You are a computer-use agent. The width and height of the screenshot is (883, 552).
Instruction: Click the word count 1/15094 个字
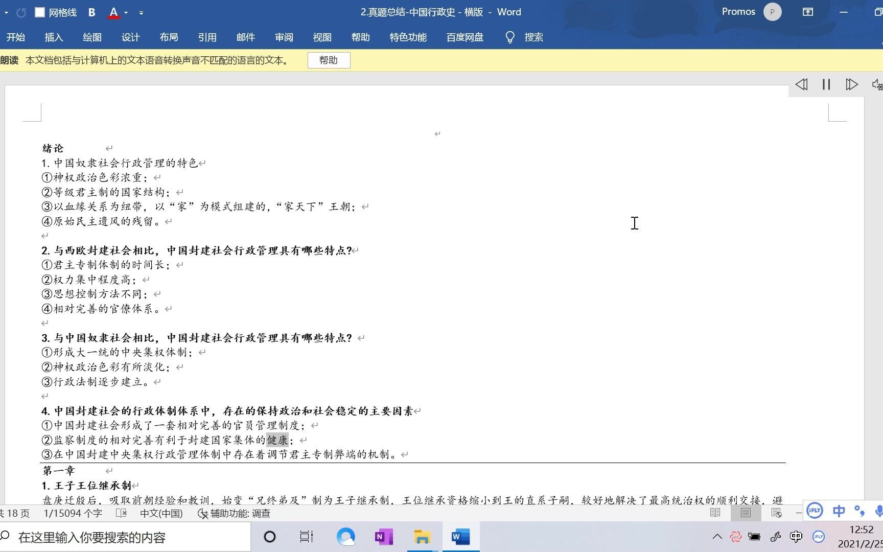click(x=73, y=513)
